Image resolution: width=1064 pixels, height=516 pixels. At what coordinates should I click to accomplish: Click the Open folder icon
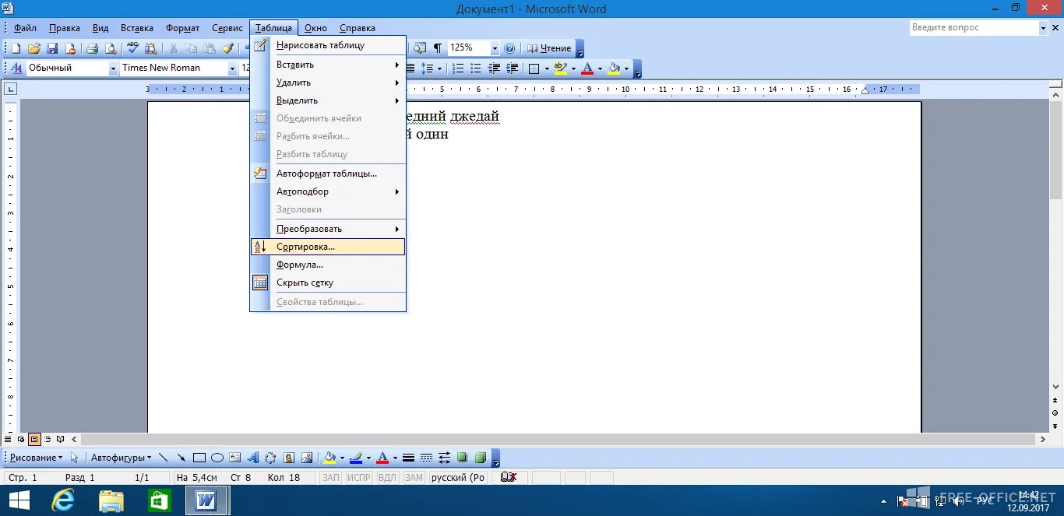click(33, 48)
